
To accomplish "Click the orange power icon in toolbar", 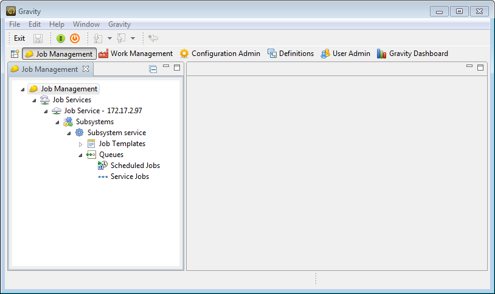I will 75,38.
